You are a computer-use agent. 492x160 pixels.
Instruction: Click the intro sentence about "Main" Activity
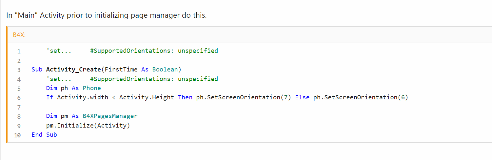point(107,15)
